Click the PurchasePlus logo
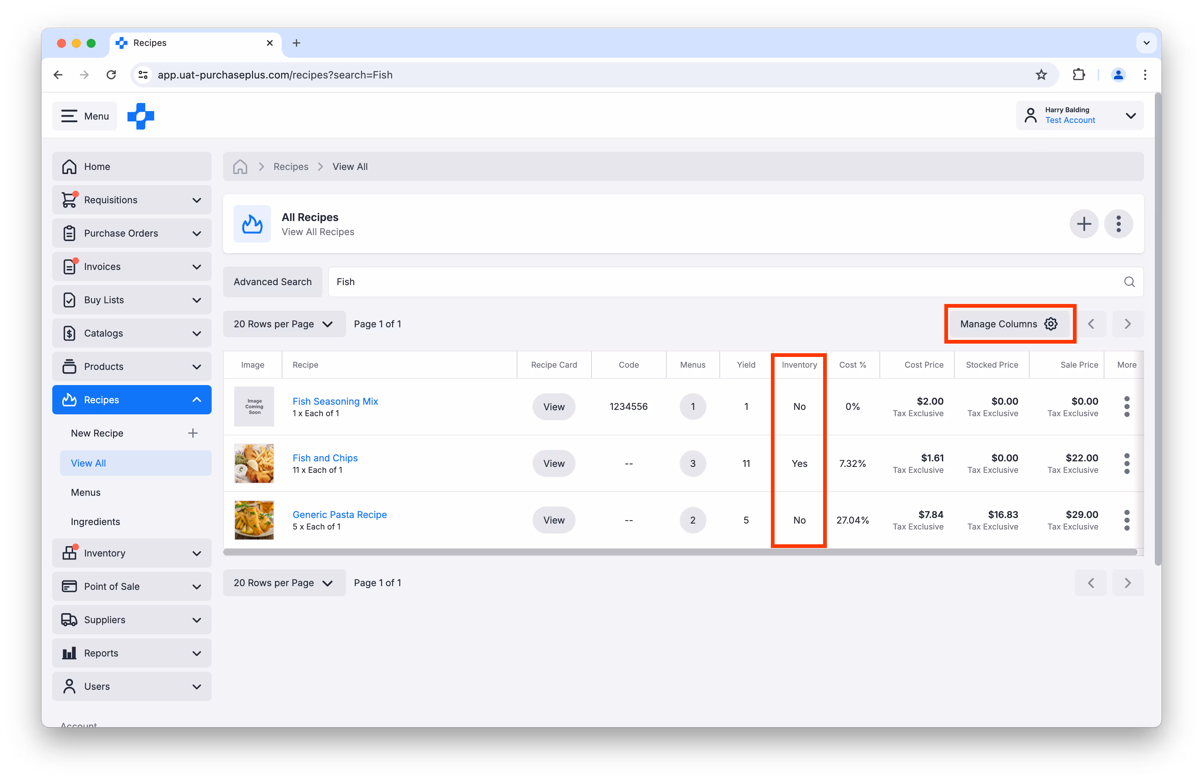The width and height of the screenshot is (1203, 782). click(x=140, y=116)
